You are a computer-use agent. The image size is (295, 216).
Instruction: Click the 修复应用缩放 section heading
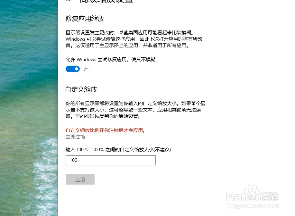point(85,19)
